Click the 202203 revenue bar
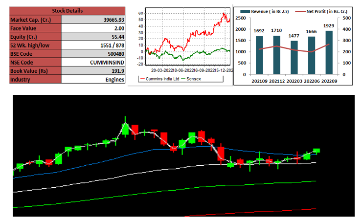This screenshot has width=362, height=221. click(294, 58)
